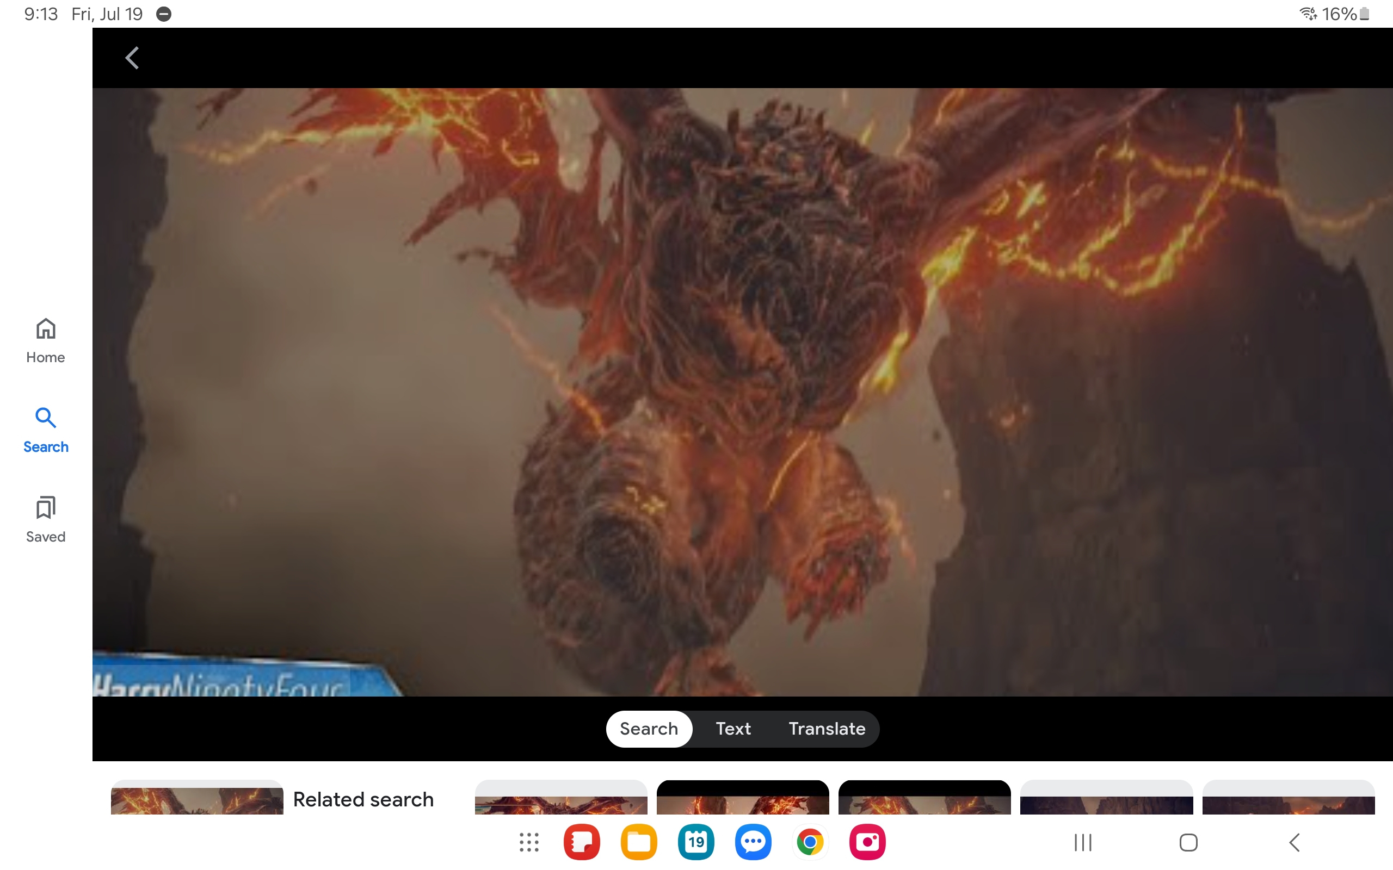This screenshot has height=870, width=1393.
Task: Switch to Text mode
Action: (x=733, y=729)
